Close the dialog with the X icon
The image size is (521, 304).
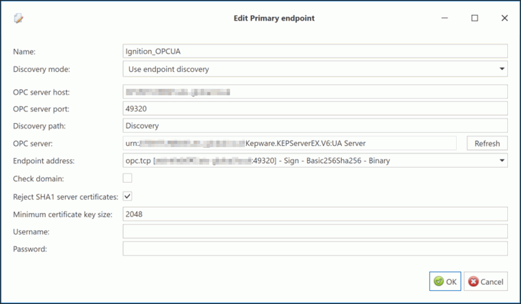(505, 18)
